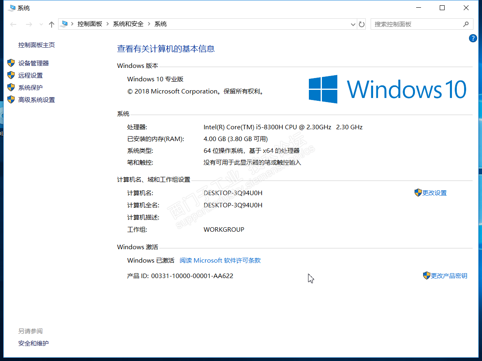This screenshot has height=361, width=482.
Task: Refresh the page with the refresh icon
Action: [362, 24]
